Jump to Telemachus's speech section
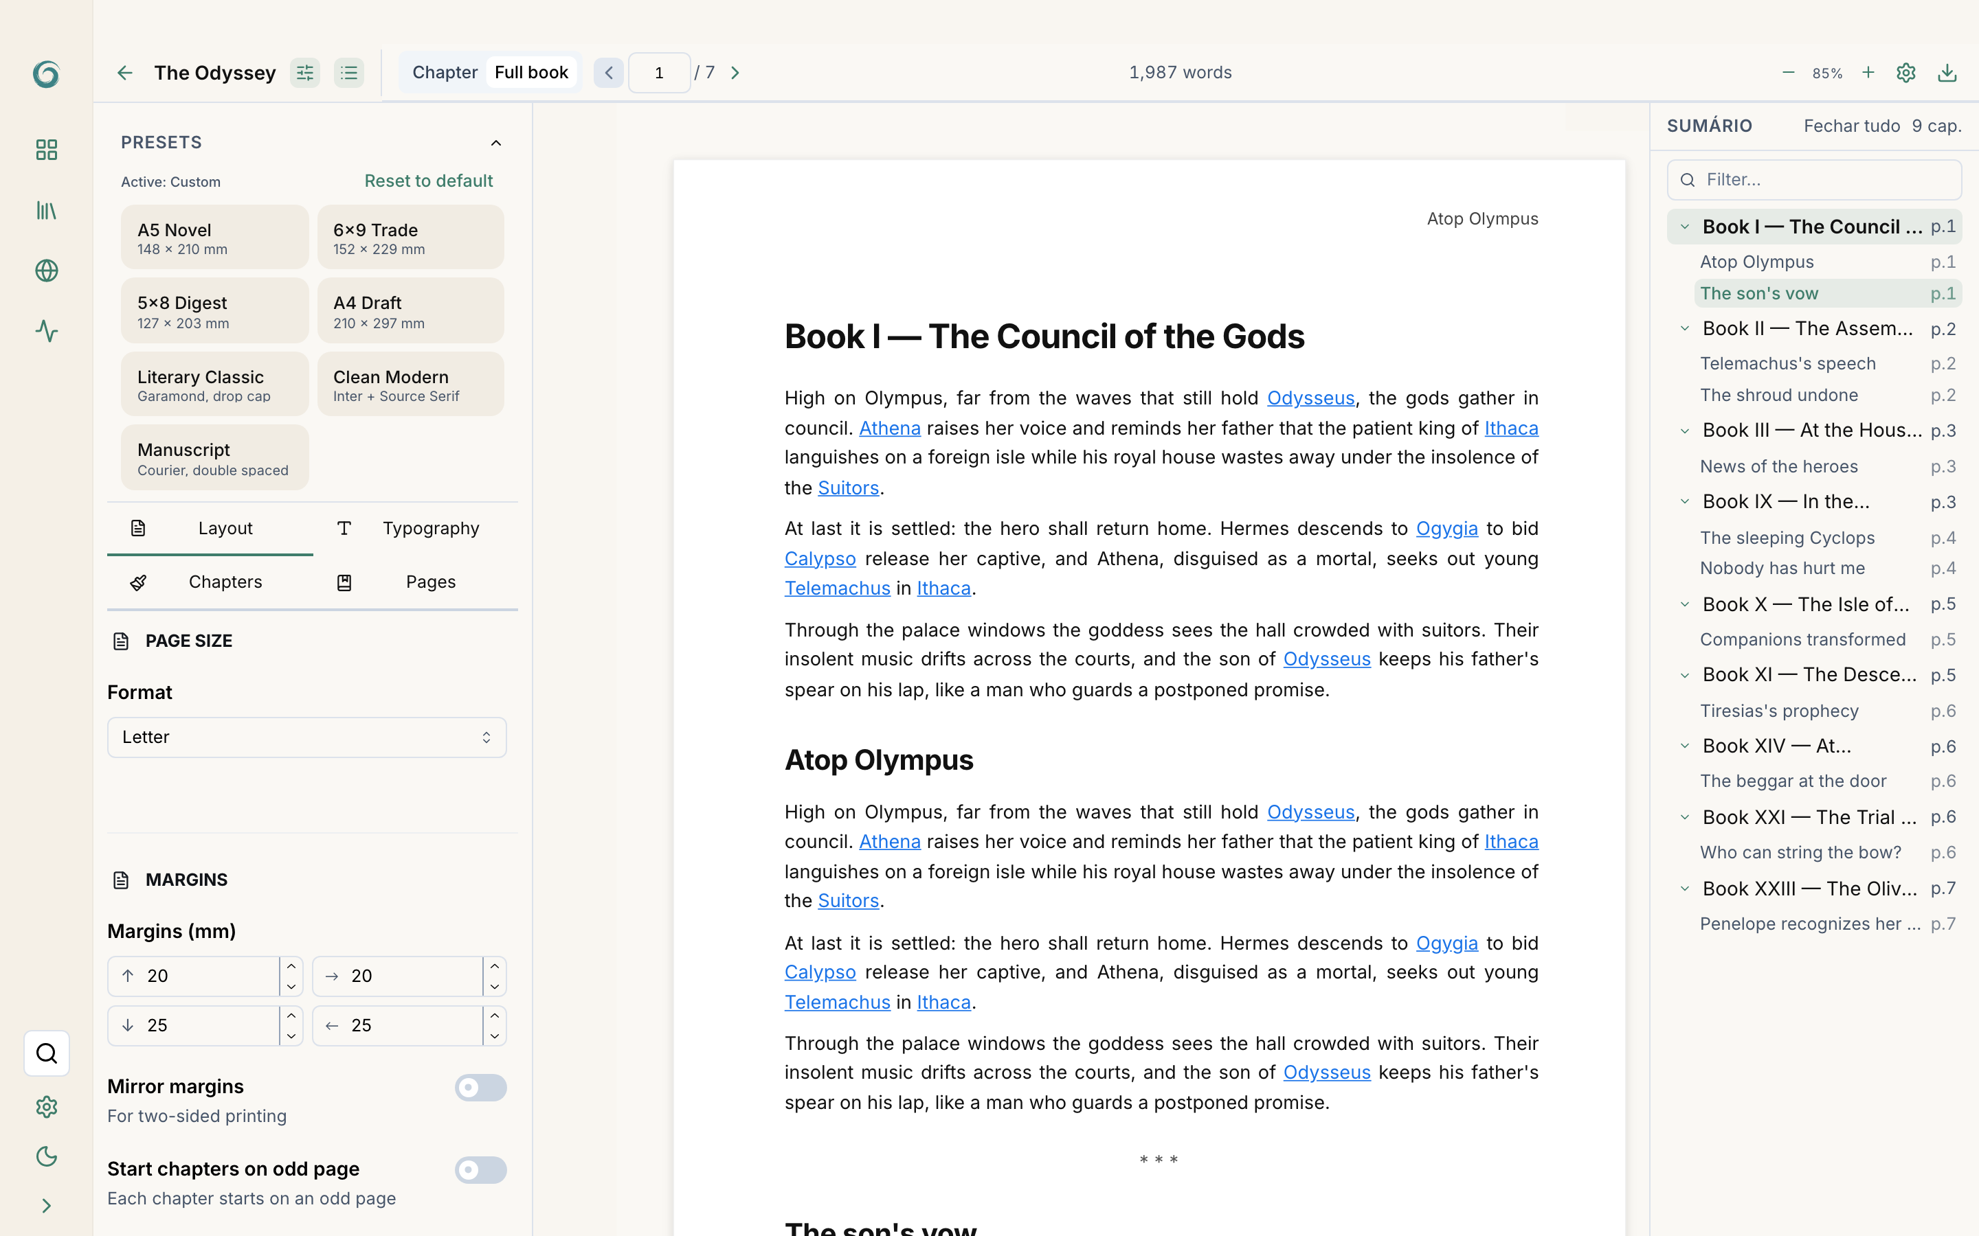 [x=1828, y=364]
